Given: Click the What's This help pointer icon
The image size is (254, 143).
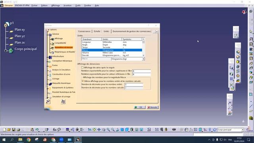Looking at the screenshot, I should [x=47, y=129].
